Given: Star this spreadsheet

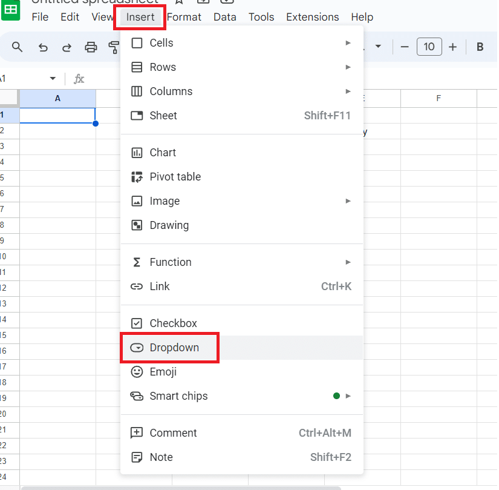Looking at the screenshot, I should [x=179, y=2].
